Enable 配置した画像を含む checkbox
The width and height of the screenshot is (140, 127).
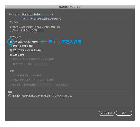pyautogui.click(x=11, y=46)
